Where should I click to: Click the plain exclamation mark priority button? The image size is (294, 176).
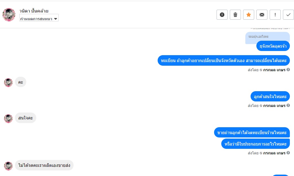pos(275,15)
